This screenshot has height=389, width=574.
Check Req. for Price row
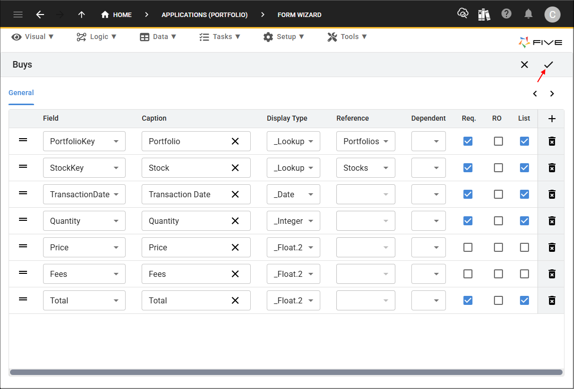tap(468, 247)
